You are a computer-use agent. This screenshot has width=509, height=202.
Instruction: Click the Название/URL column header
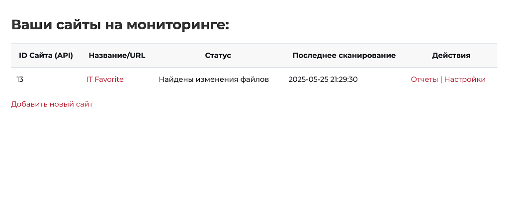click(117, 56)
